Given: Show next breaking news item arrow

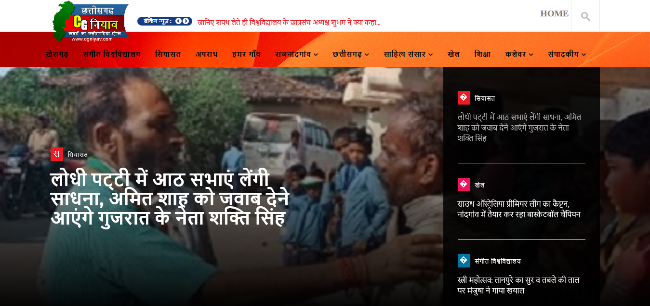Looking at the screenshot, I should 186,21.
